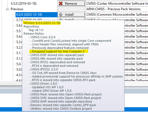Click the diamond icon on the 6.0.0 Install button

pos(61,15)
